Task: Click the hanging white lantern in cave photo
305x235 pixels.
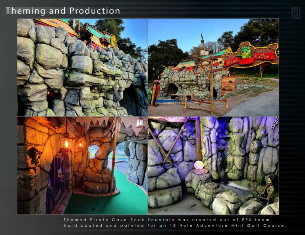Action: coord(139,123)
